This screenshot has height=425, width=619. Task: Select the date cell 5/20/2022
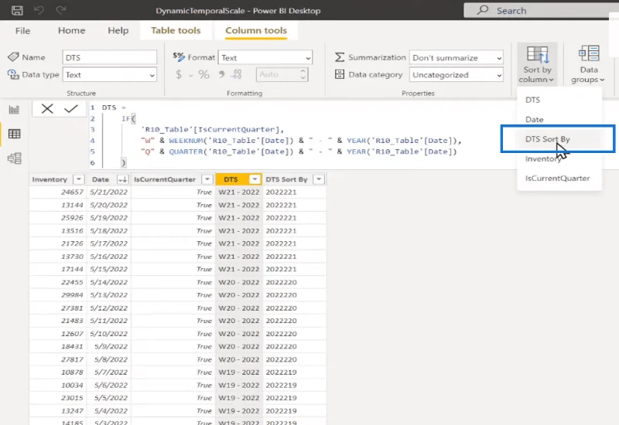point(108,205)
